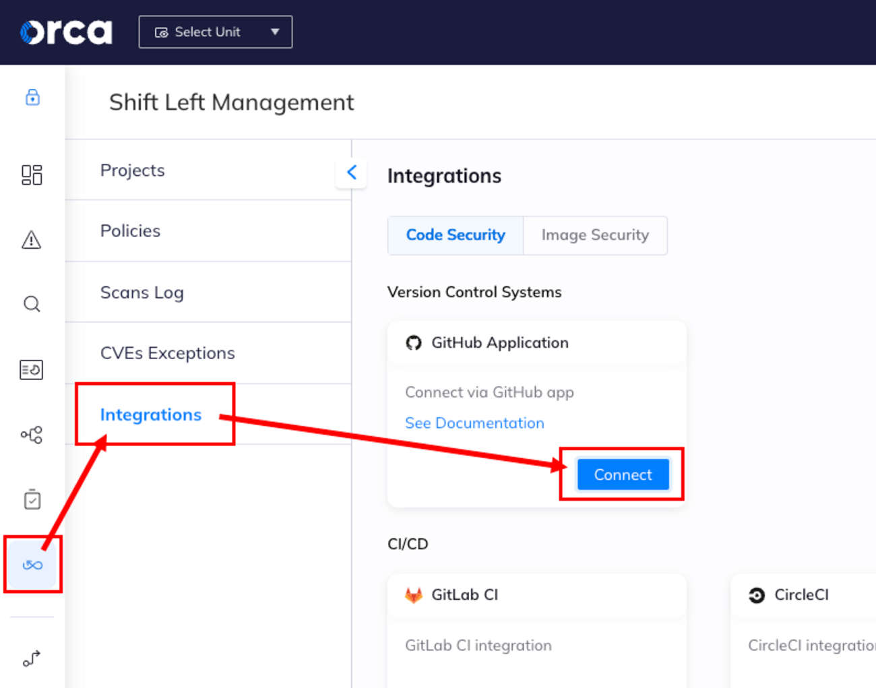Click the Orca logo
Screen dimensions: 876x688
65,31
